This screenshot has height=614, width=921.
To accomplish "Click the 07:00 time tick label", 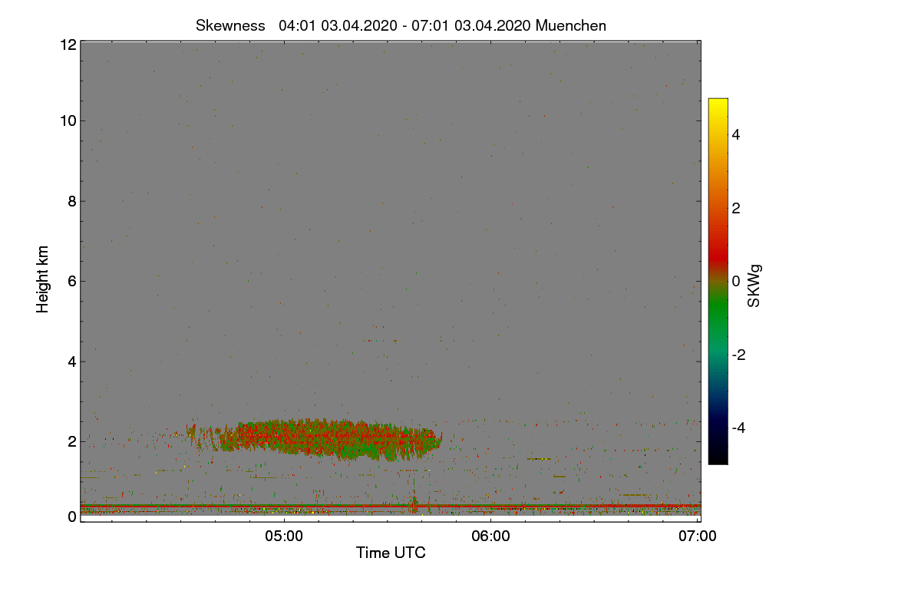I will (698, 536).
